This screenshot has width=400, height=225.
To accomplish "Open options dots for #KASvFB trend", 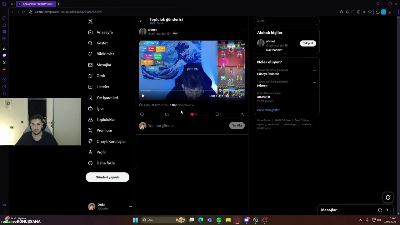I will tap(314, 94).
